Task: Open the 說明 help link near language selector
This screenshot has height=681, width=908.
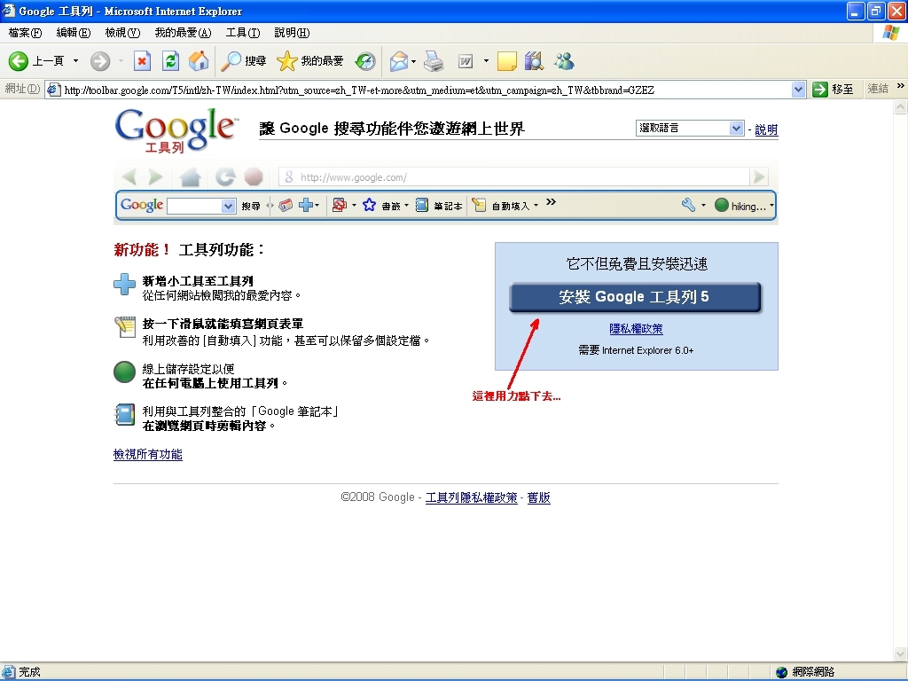Action: click(766, 129)
